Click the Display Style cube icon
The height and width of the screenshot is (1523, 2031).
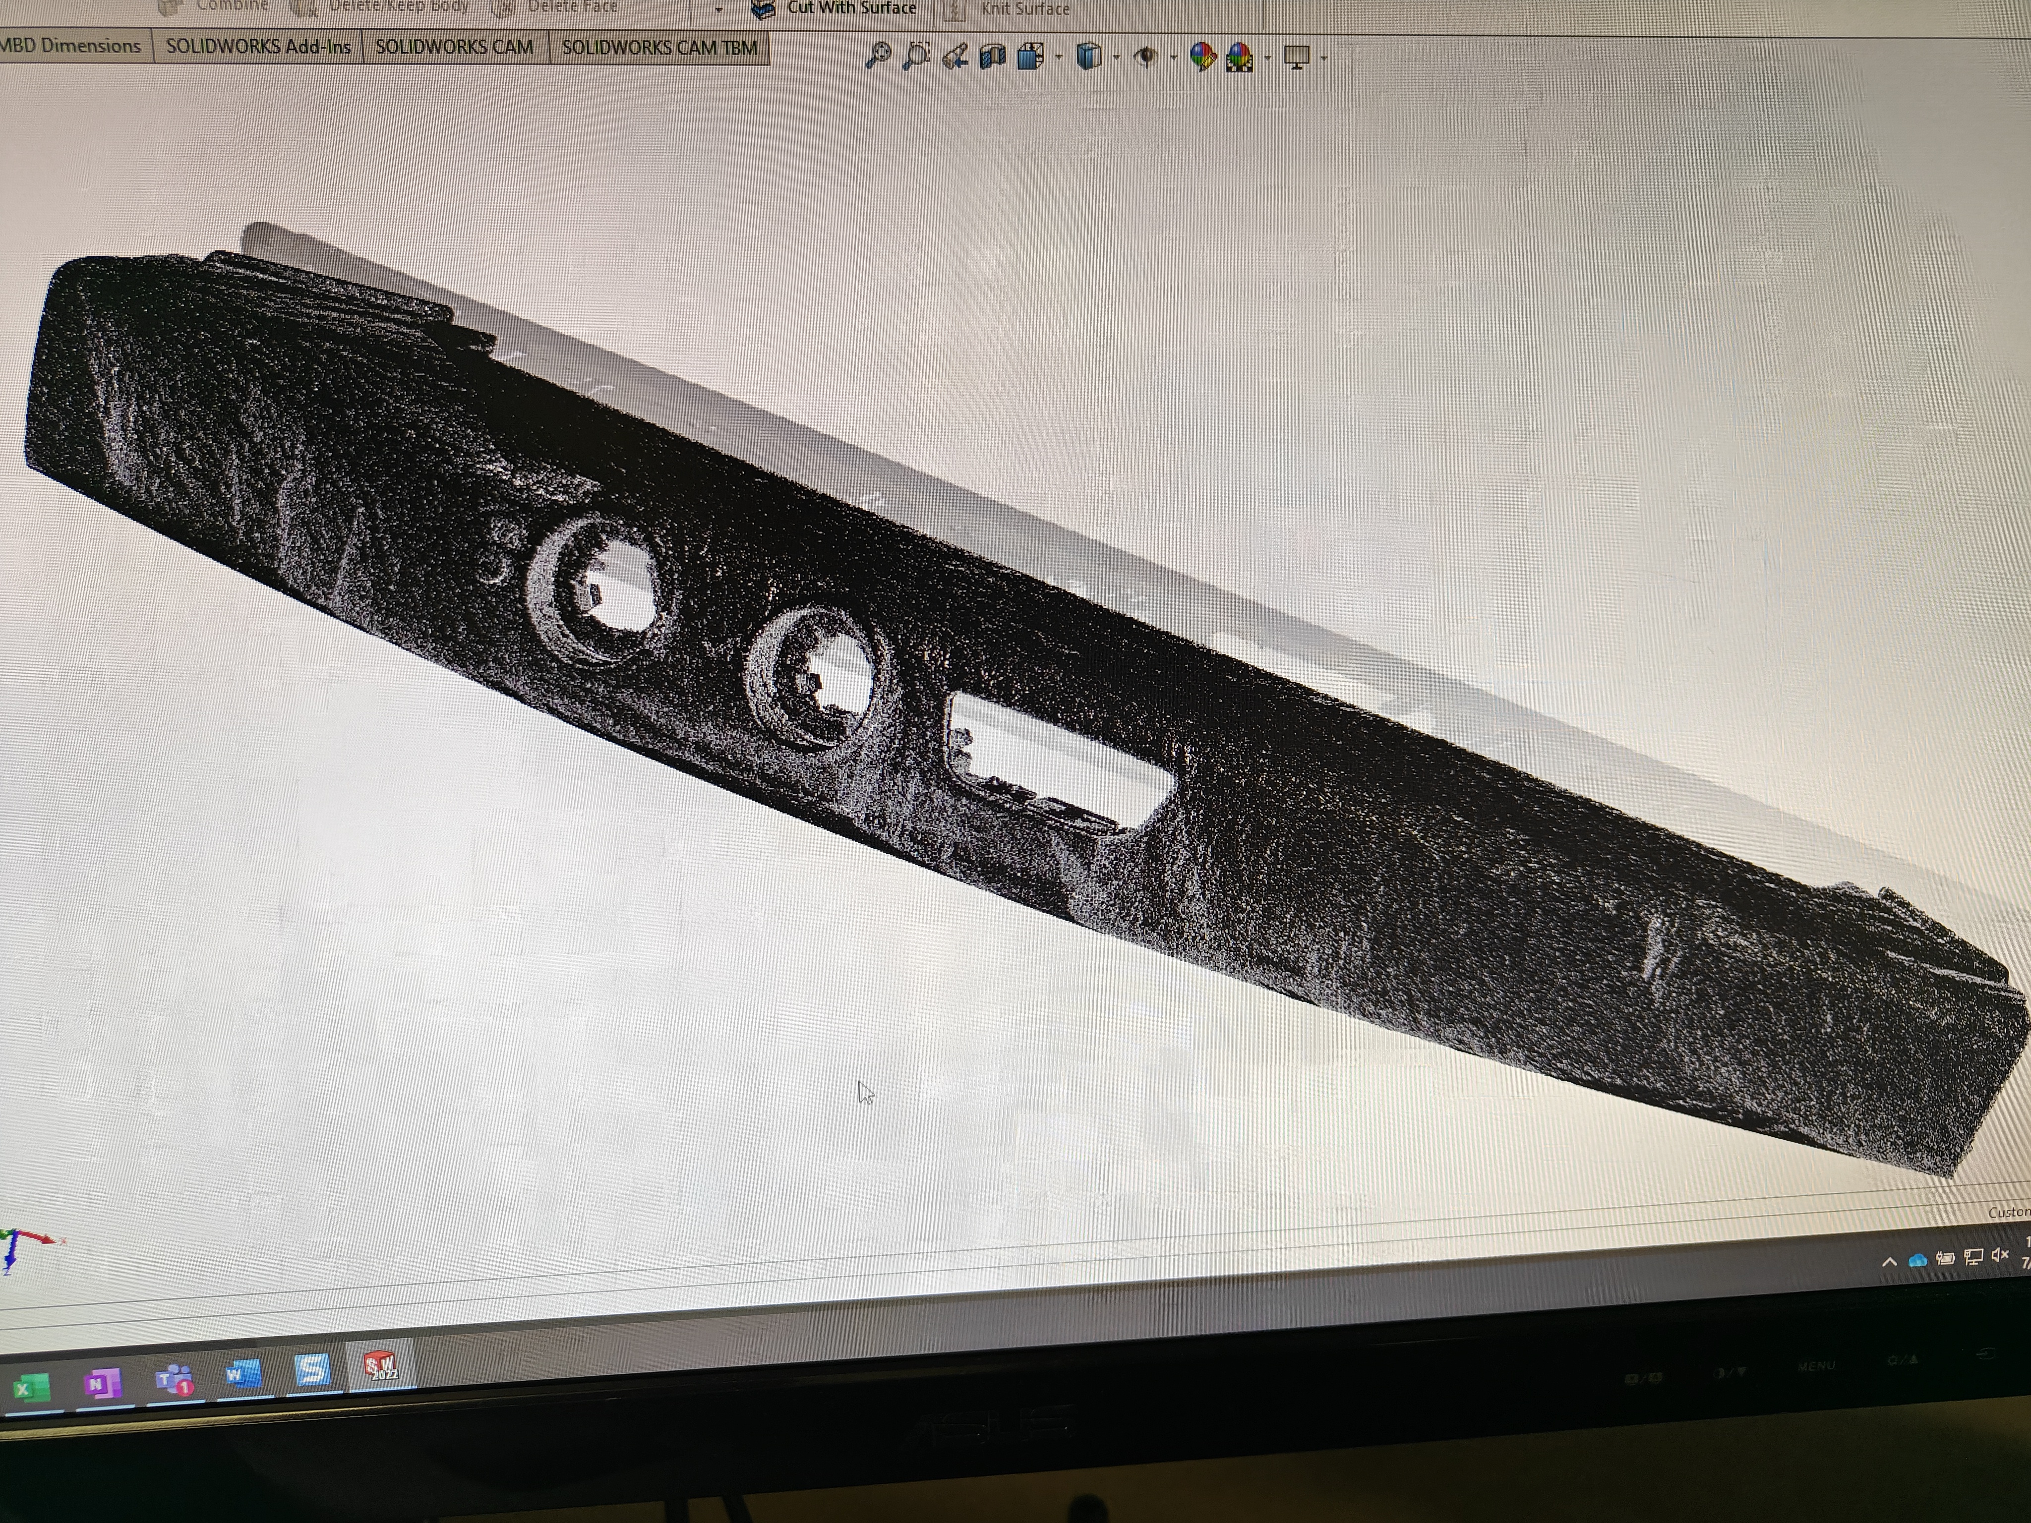pos(1088,57)
